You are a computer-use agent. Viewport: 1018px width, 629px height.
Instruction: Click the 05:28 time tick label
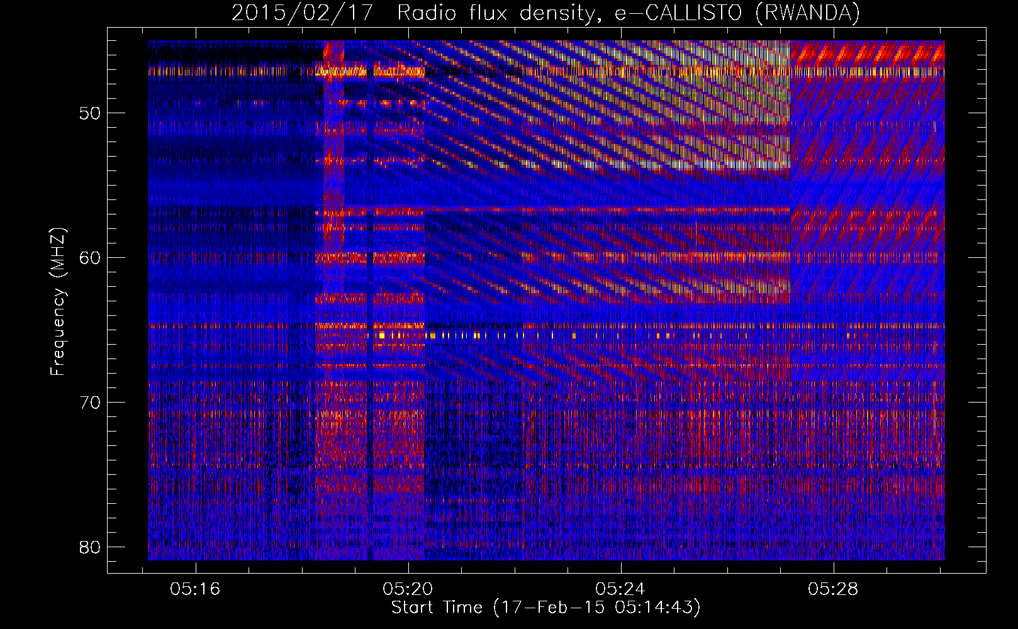click(x=833, y=589)
